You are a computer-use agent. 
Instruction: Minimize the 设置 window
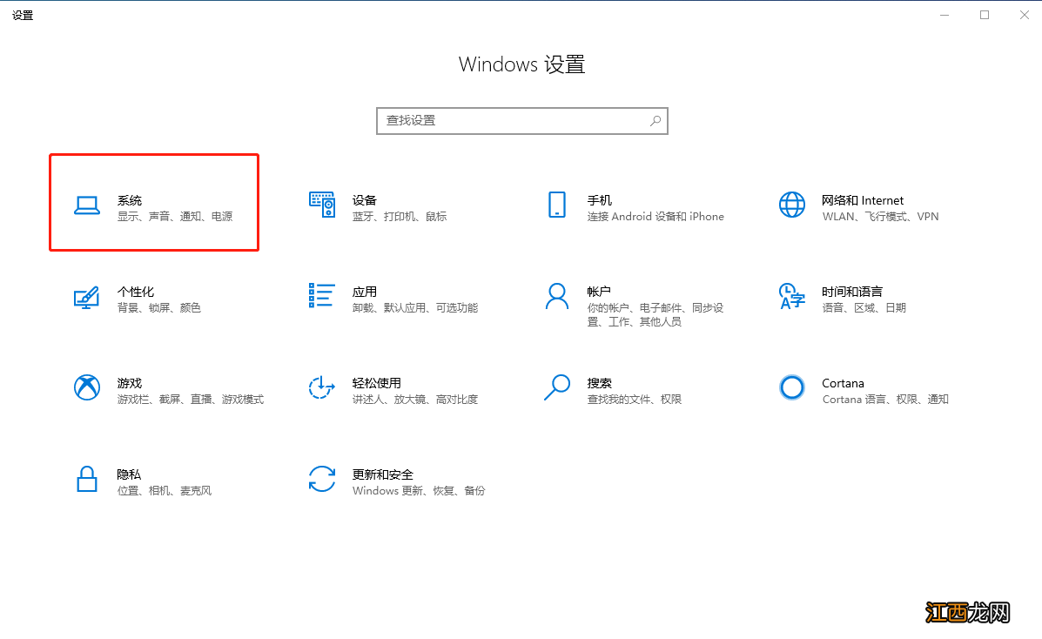point(945,15)
